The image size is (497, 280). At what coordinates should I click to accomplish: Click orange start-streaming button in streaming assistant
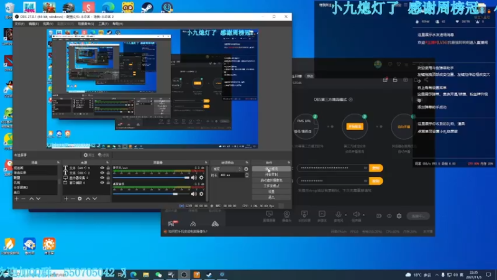tap(355, 126)
